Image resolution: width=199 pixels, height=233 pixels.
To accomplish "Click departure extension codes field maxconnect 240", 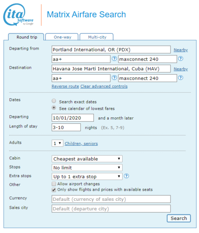I will tap(148, 59).
